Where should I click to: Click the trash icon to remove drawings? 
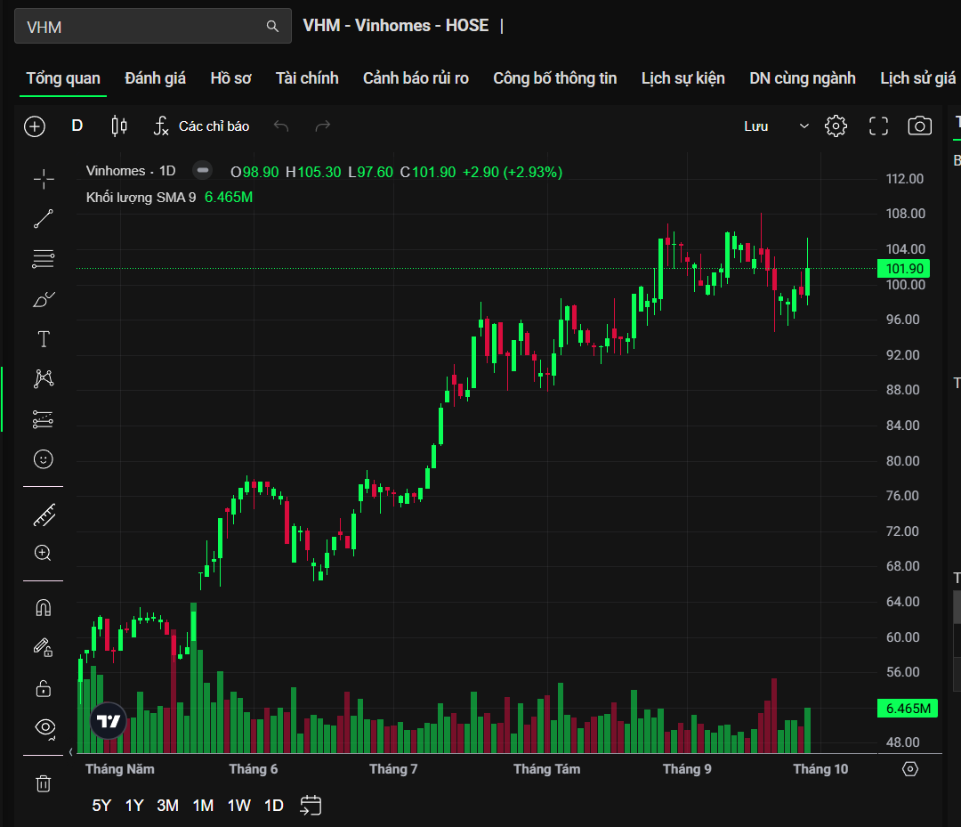pyautogui.click(x=44, y=783)
